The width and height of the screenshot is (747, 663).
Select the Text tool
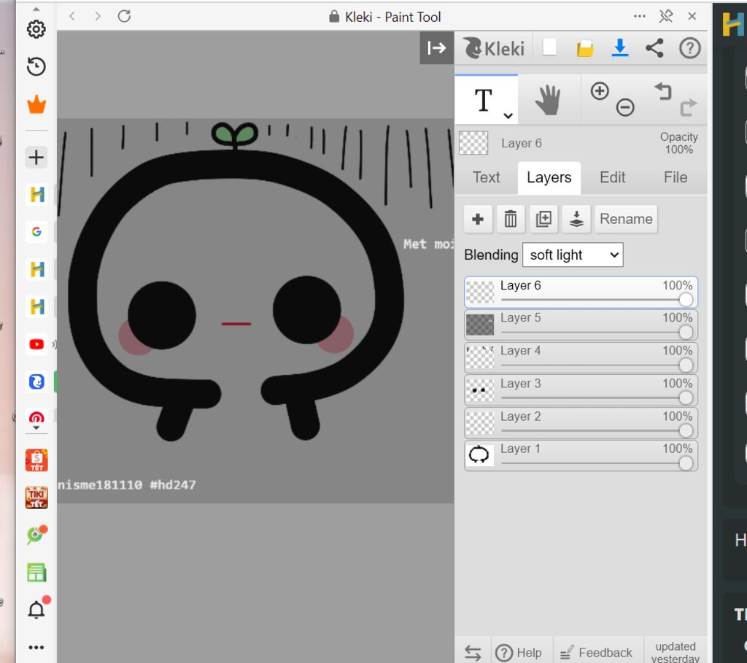(484, 99)
